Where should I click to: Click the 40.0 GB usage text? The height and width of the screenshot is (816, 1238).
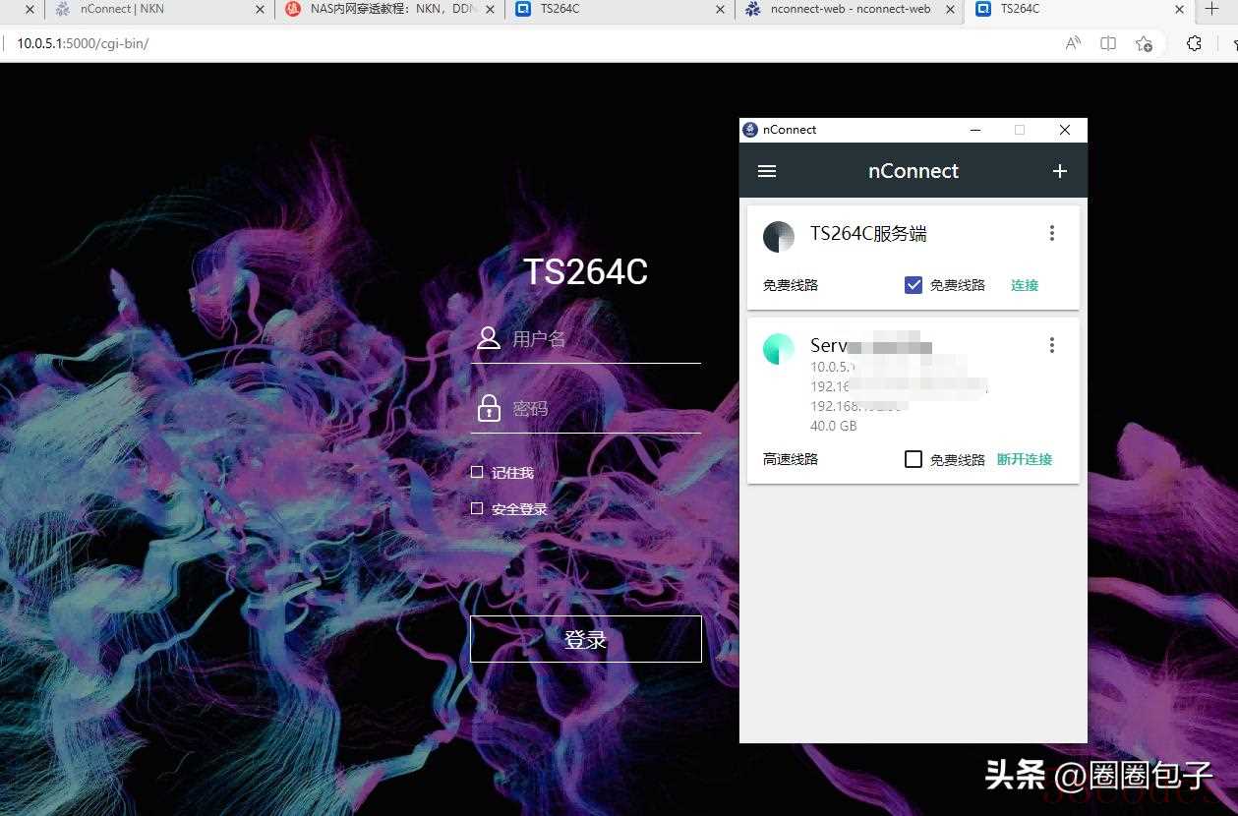pos(834,426)
